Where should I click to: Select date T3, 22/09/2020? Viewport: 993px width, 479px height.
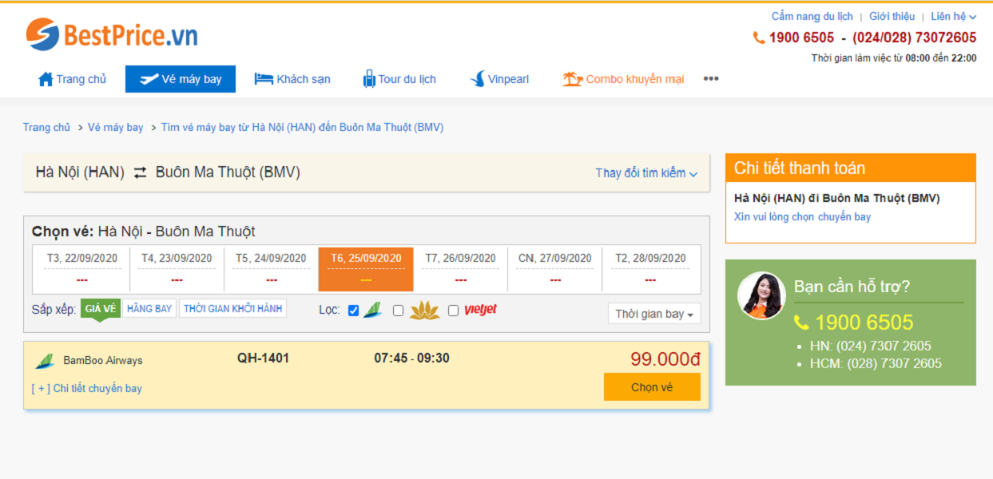pos(82,269)
